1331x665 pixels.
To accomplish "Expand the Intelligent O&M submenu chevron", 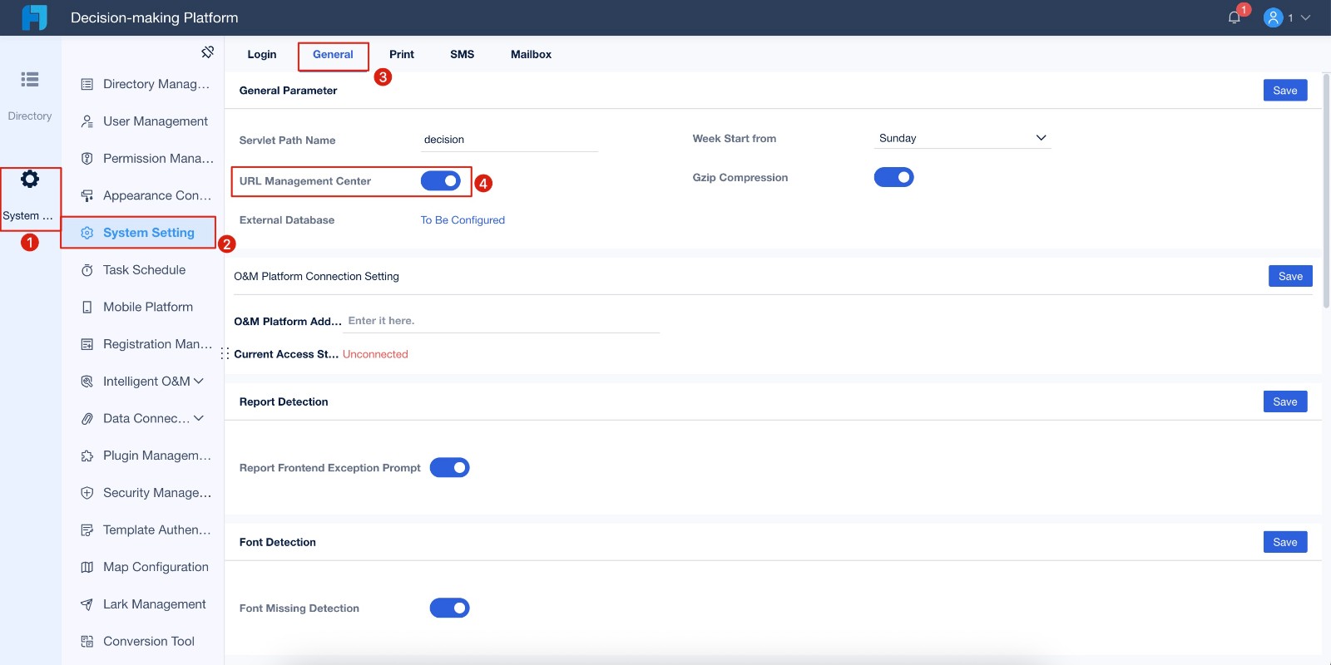I will (199, 381).
